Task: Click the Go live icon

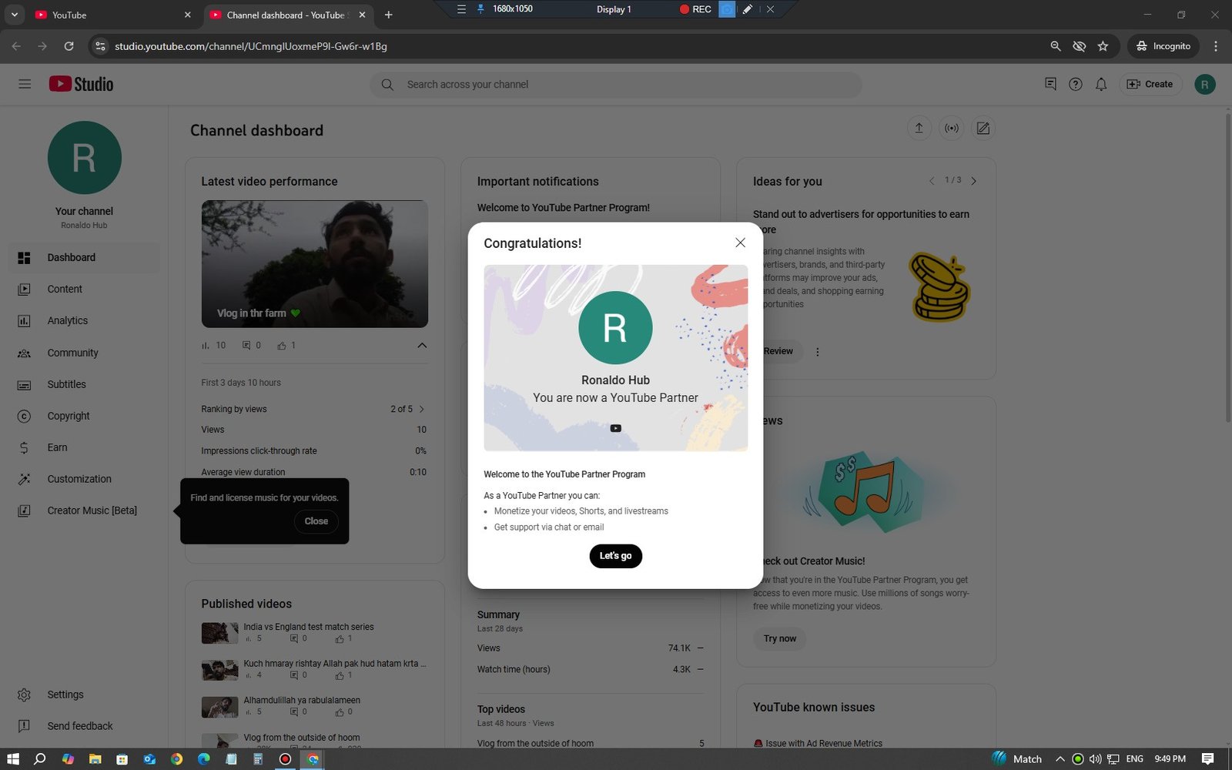Action: point(952,129)
